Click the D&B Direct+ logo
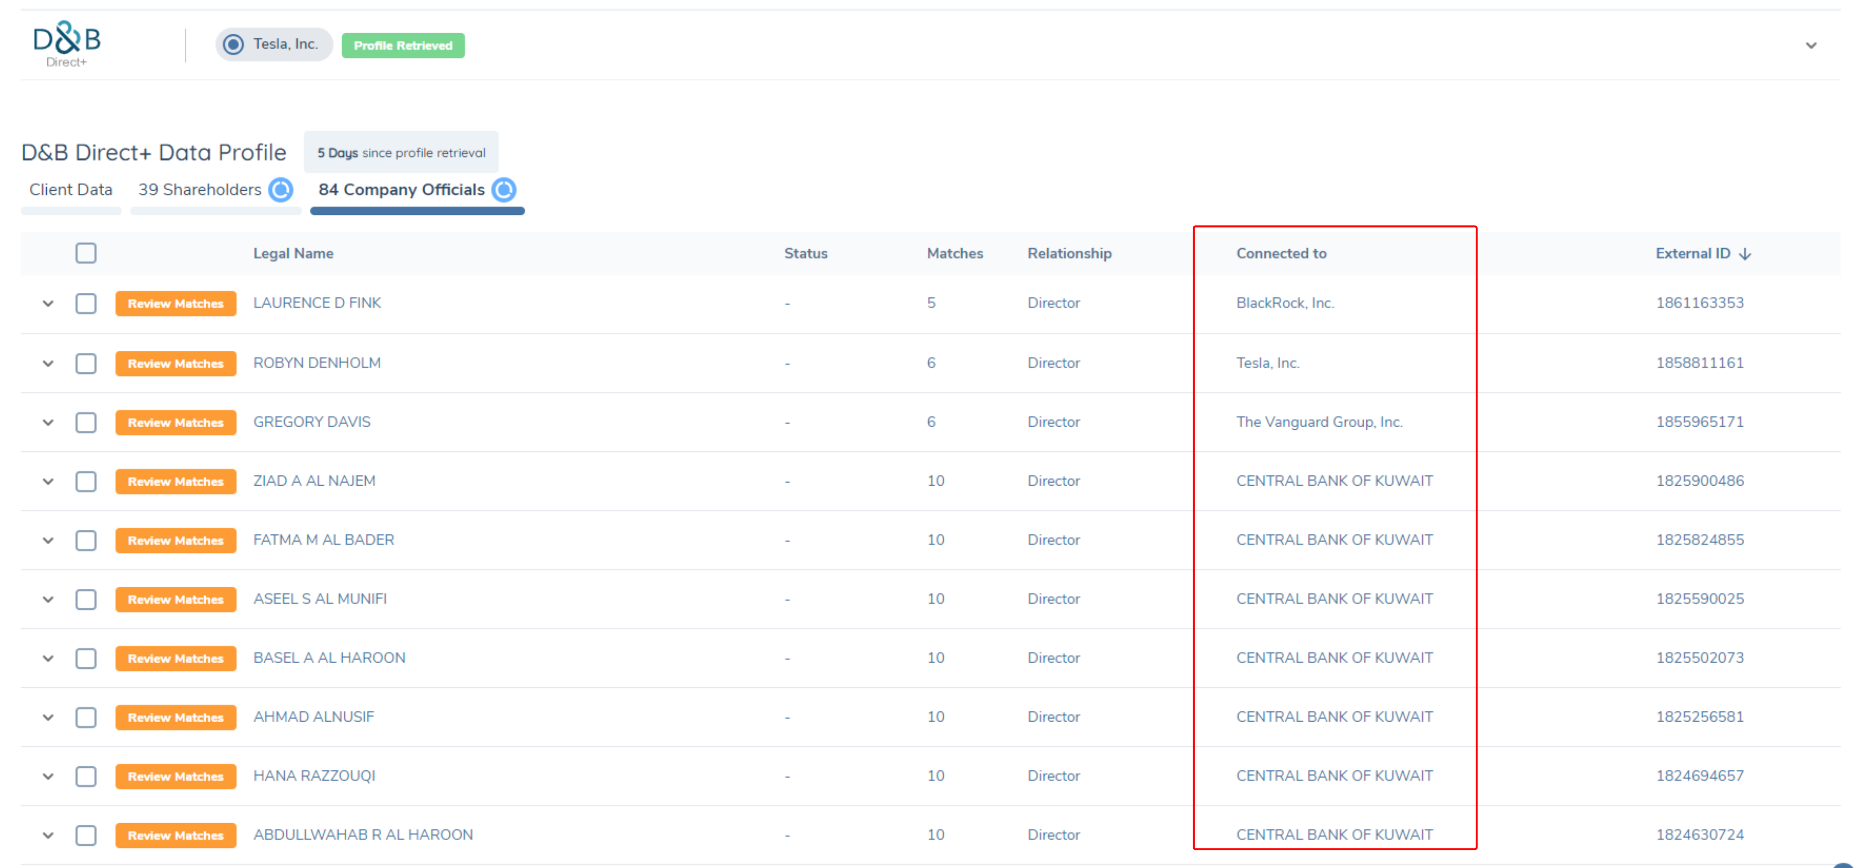 click(x=66, y=43)
